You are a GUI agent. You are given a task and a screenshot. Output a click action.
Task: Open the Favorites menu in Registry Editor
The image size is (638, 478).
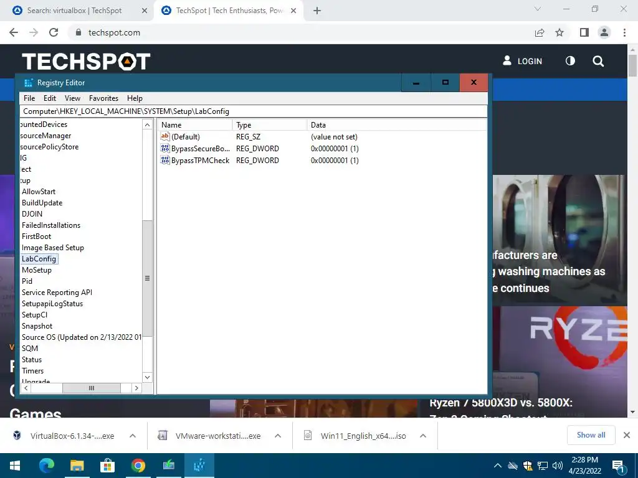coord(104,98)
